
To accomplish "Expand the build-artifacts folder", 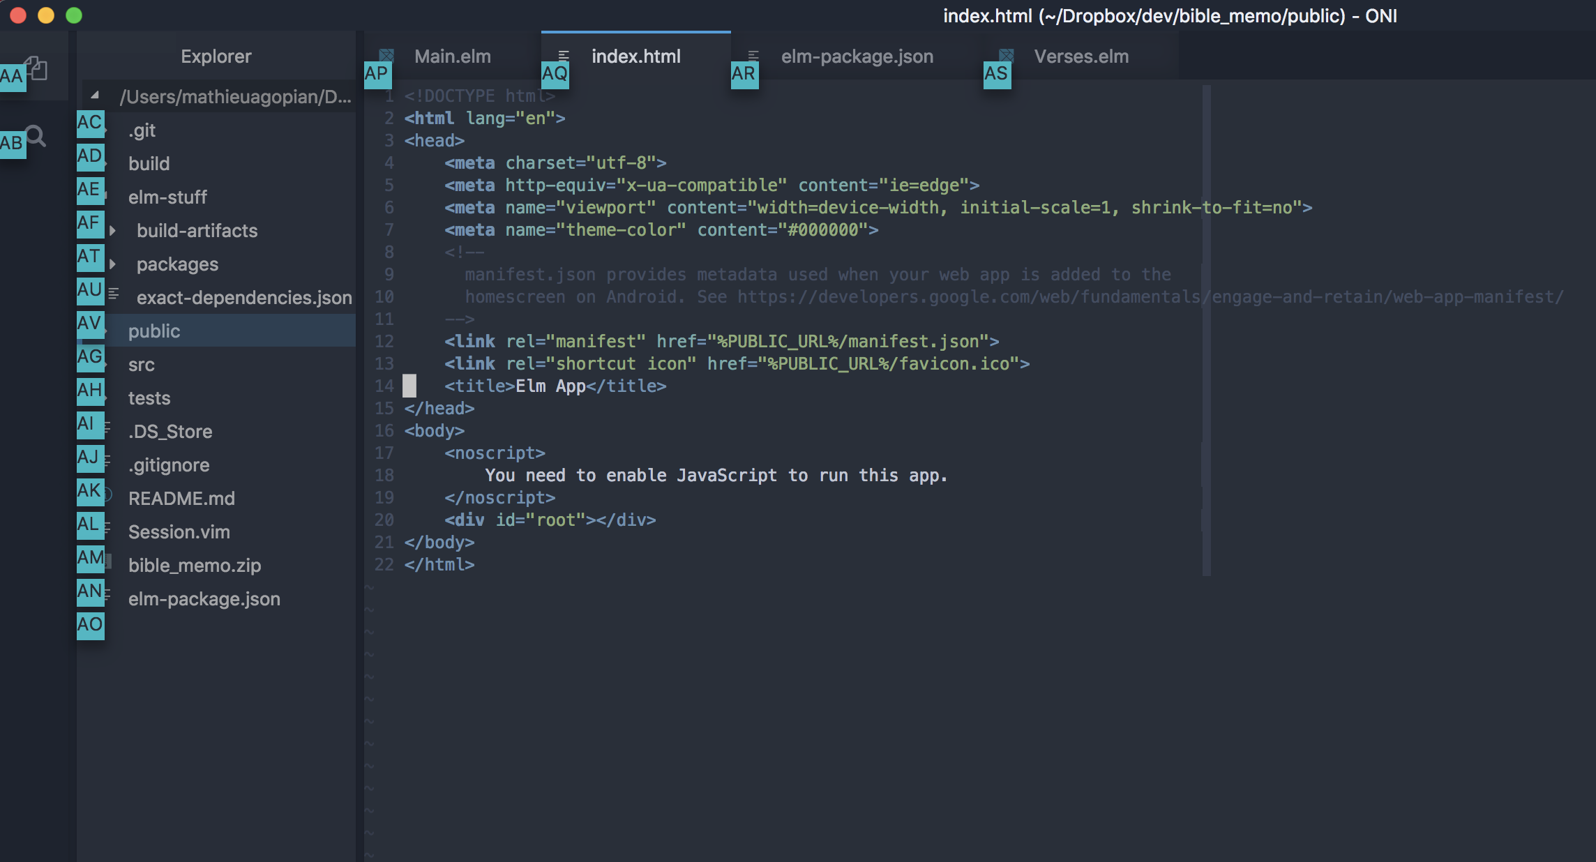I will pos(112,230).
